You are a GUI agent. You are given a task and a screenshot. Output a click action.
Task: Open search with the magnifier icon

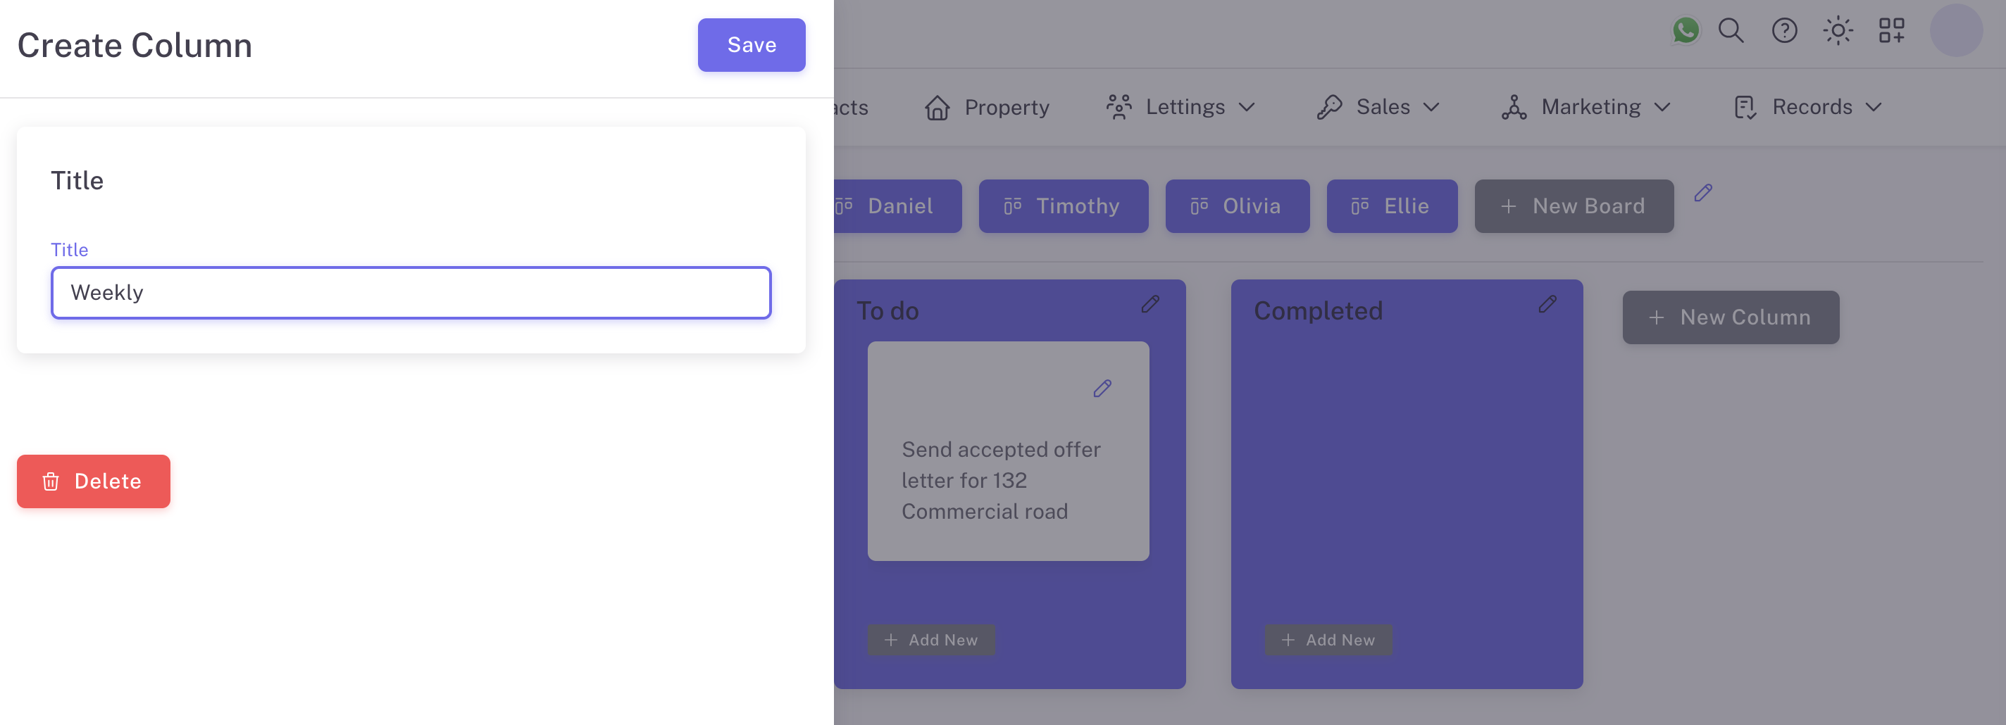click(x=1731, y=31)
